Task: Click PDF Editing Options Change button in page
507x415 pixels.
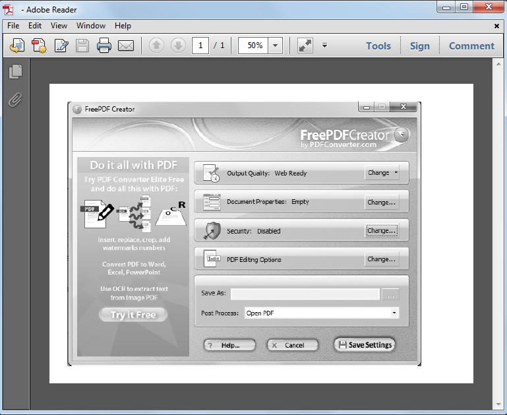Action: pos(382,259)
